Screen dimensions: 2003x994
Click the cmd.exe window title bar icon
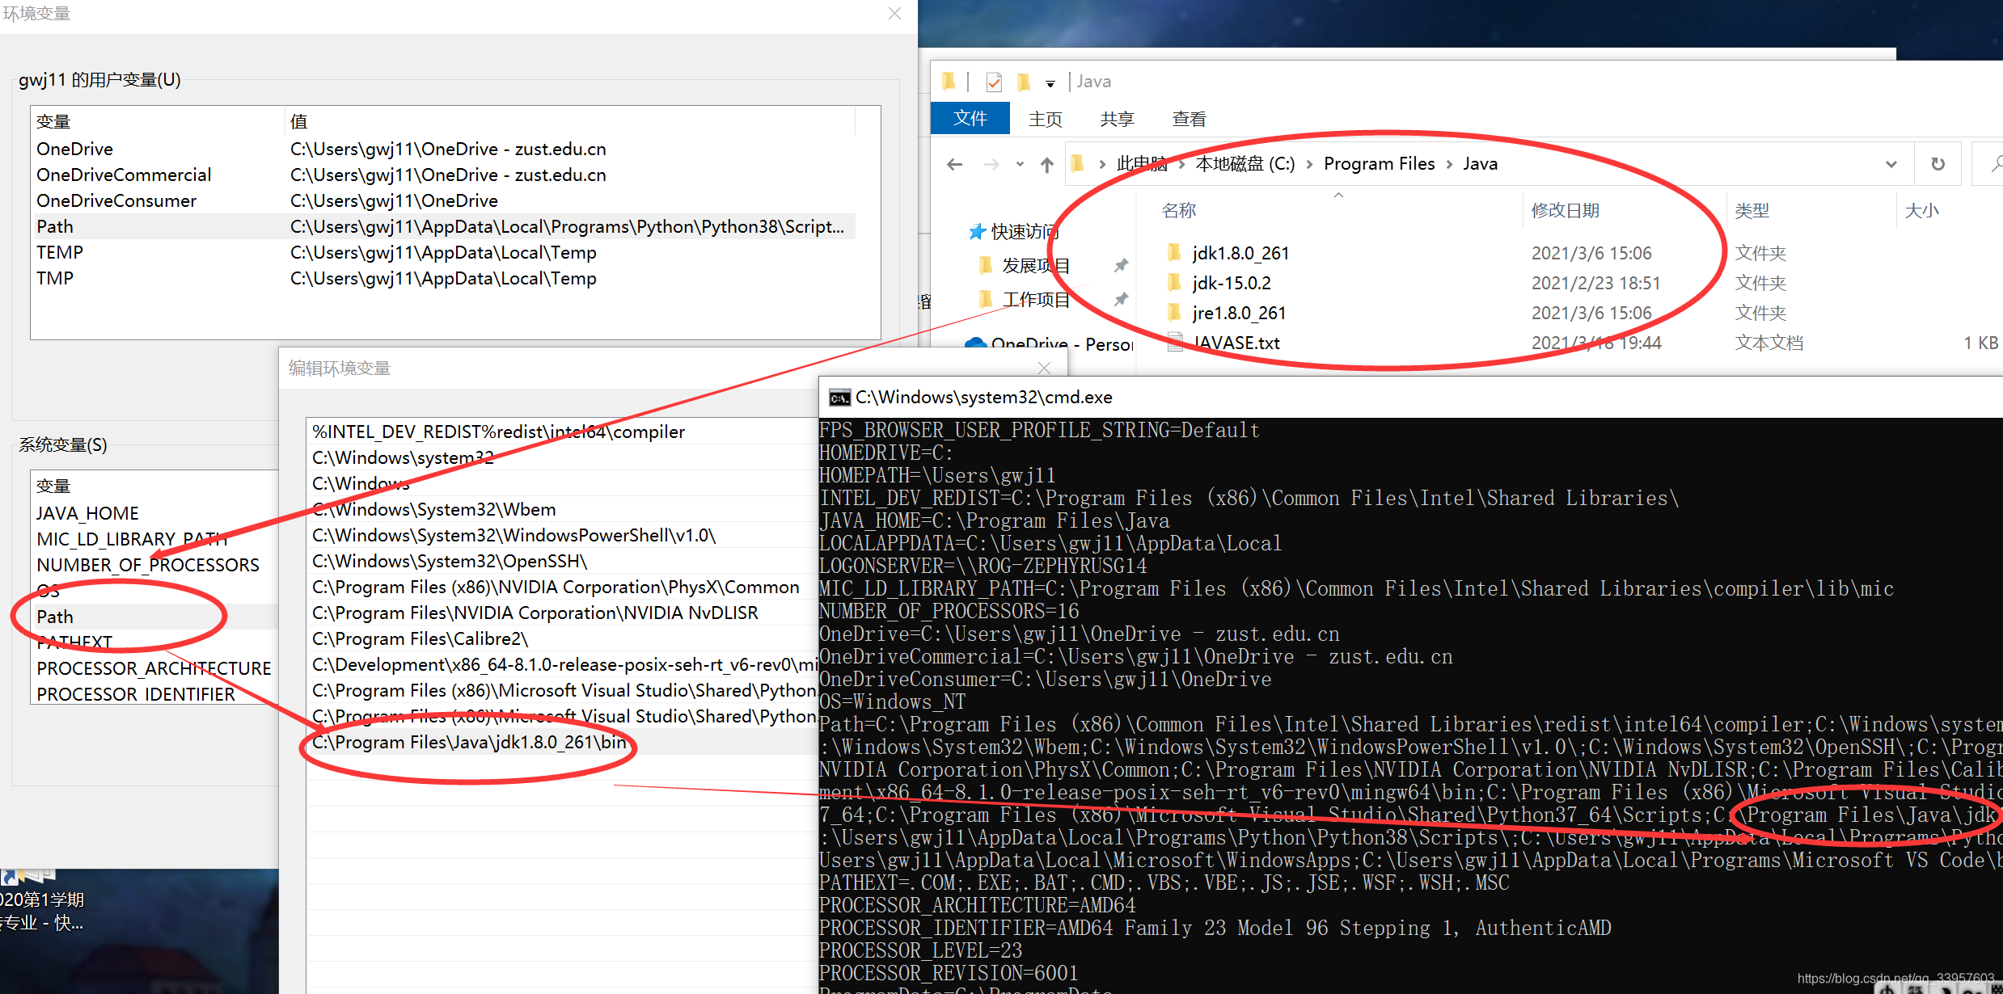(839, 398)
